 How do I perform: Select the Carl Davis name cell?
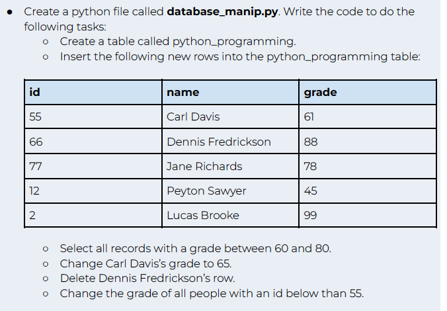point(230,116)
